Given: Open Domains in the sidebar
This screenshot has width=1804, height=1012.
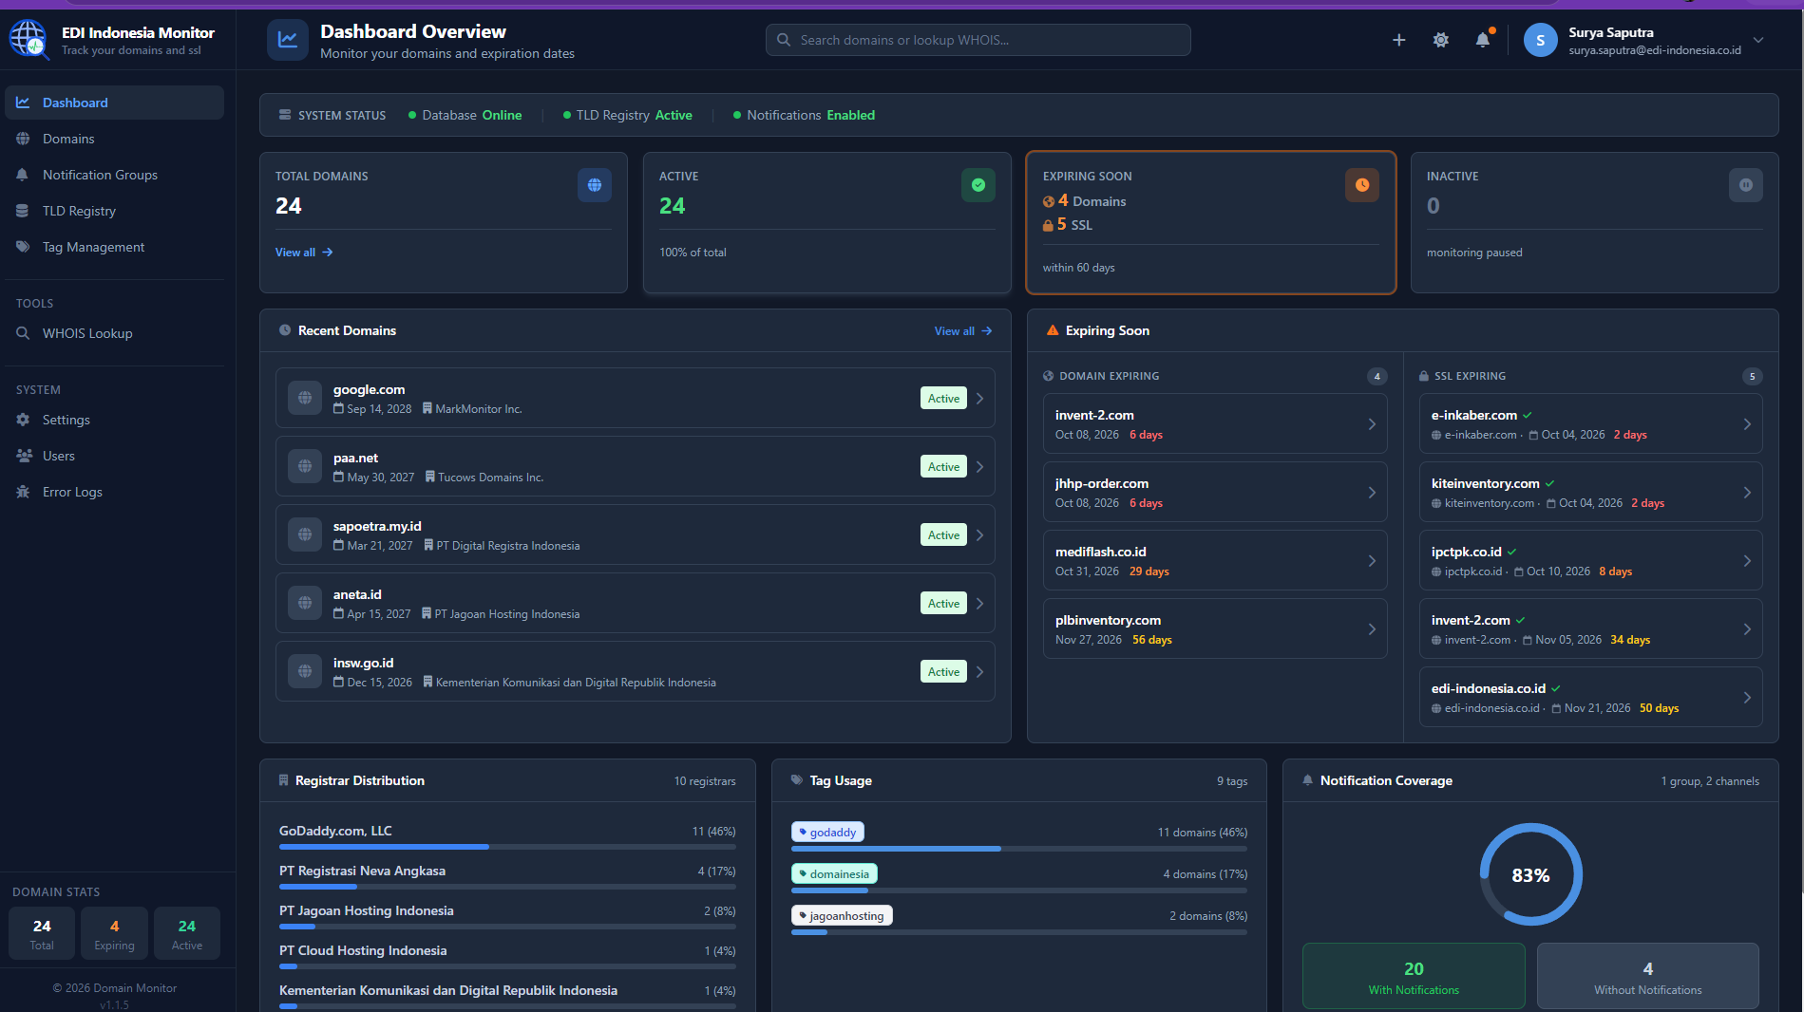Looking at the screenshot, I should pyautogui.click(x=115, y=139).
